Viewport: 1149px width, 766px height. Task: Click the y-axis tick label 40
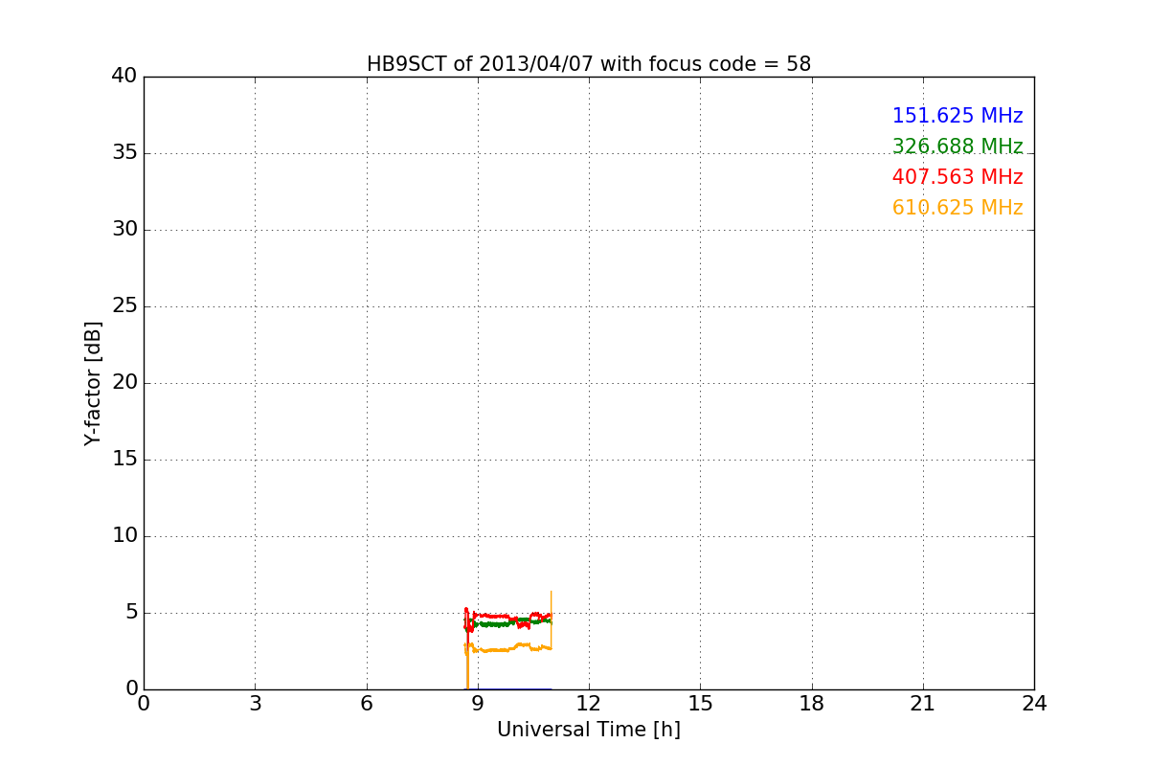124,77
